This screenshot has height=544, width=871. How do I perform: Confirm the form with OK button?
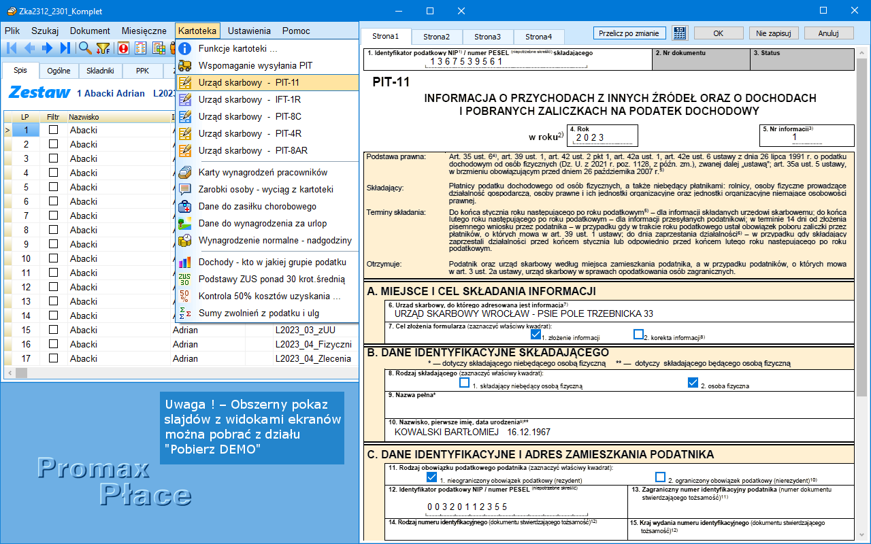pos(719,33)
